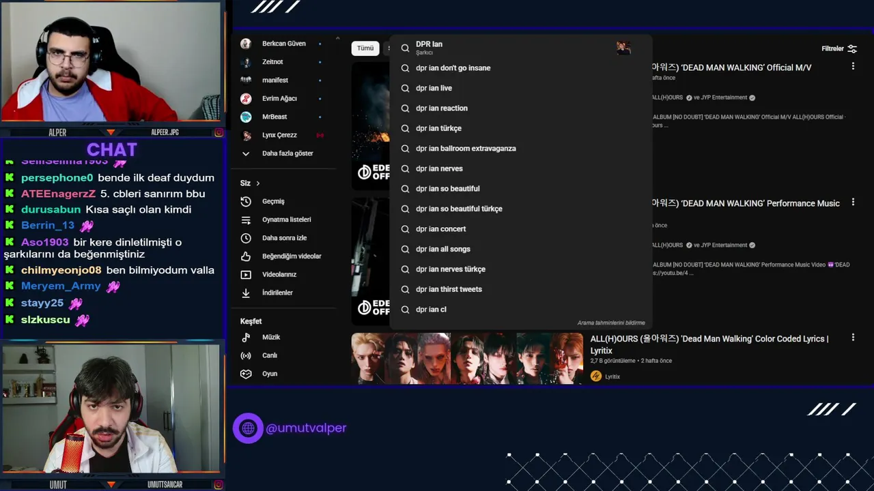This screenshot has height=491, width=874.
Task: Click Arama tahminlerini bildirme link
Action: [x=610, y=323]
